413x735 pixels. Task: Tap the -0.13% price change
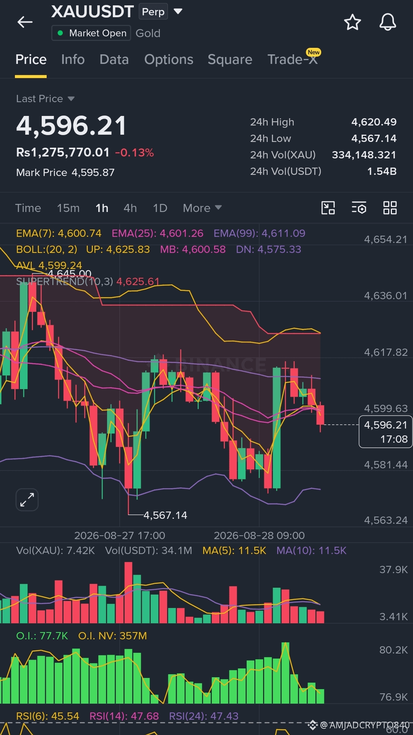click(x=134, y=153)
